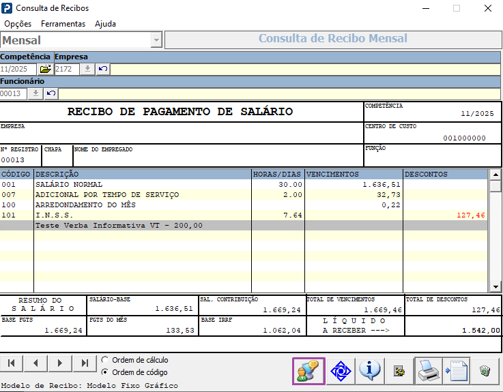Print the receipt with the printer icon

(x=429, y=371)
